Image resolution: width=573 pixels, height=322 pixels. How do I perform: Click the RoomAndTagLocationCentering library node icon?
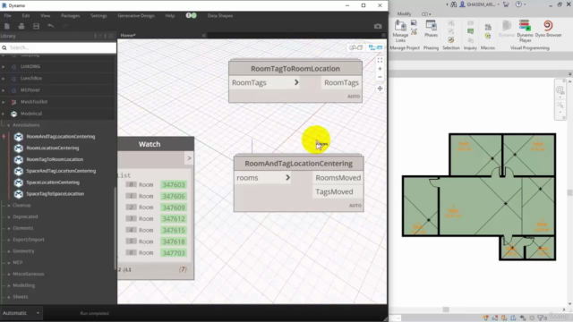18,137
